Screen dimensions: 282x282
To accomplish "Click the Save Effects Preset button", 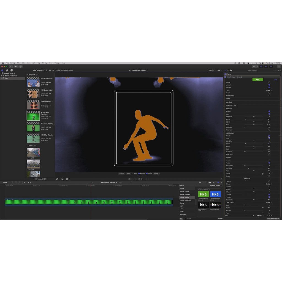I will coord(273,219).
